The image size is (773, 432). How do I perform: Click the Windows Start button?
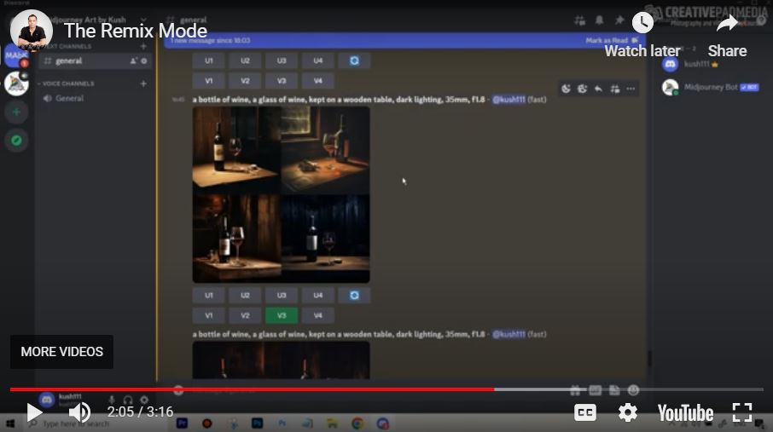(x=10, y=423)
